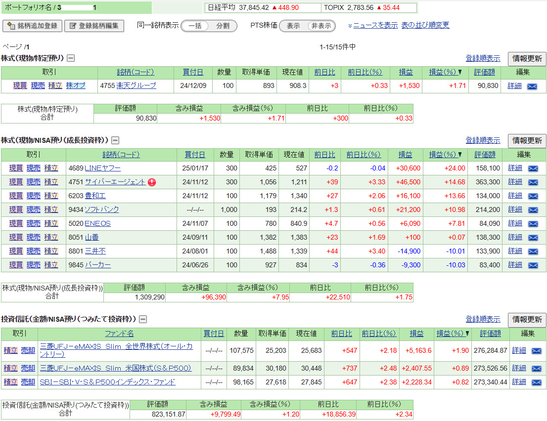547x421 pixels.
Task: Click the mail icon for 三井不
Action: click(x=533, y=252)
